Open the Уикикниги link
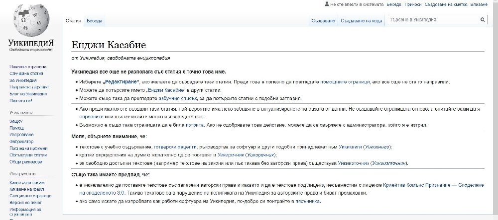The width and height of the screenshot is (498, 220). [350, 147]
